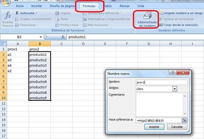
Task: Switch to the Diseño de página tab
Action: pyautogui.click(x=62, y=6)
